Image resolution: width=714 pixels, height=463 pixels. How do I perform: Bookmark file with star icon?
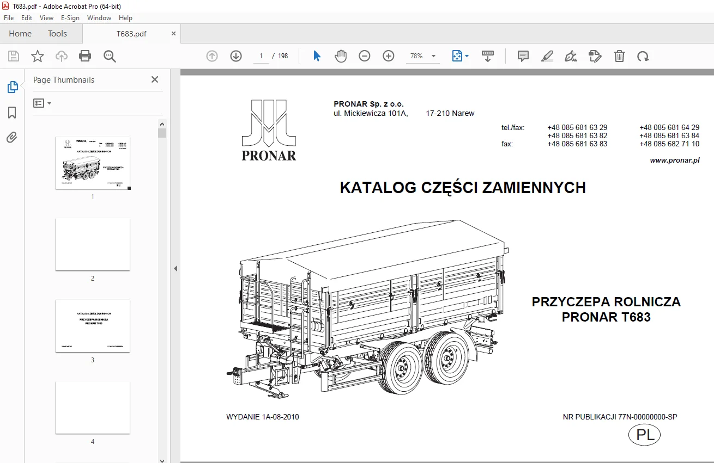click(37, 56)
